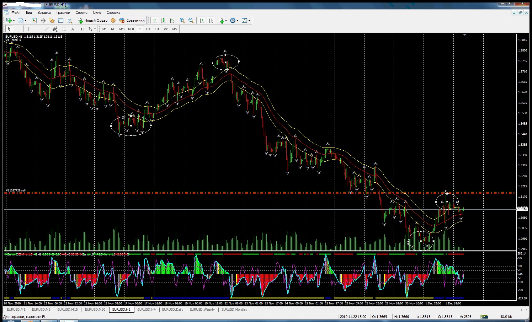Open the Окно menu
Image resolution: width=532 pixels, height=322 pixels.
97,13
